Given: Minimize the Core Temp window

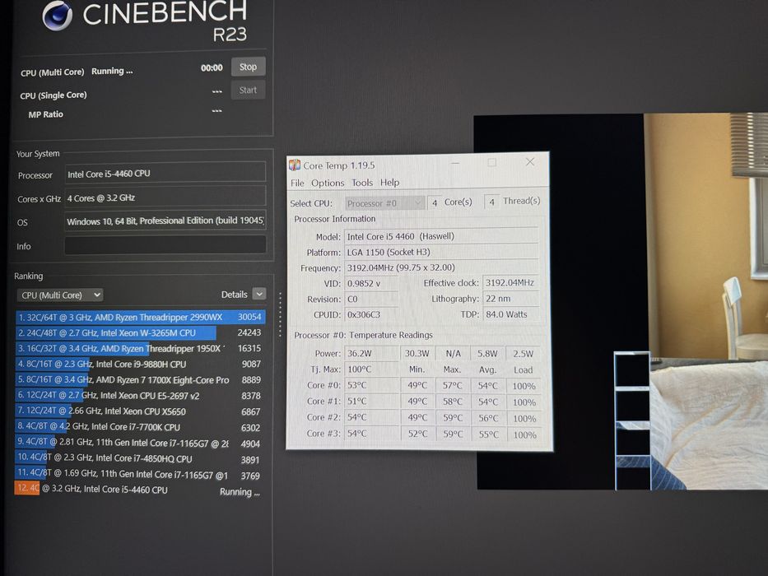Looking at the screenshot, I should [455, 163].
